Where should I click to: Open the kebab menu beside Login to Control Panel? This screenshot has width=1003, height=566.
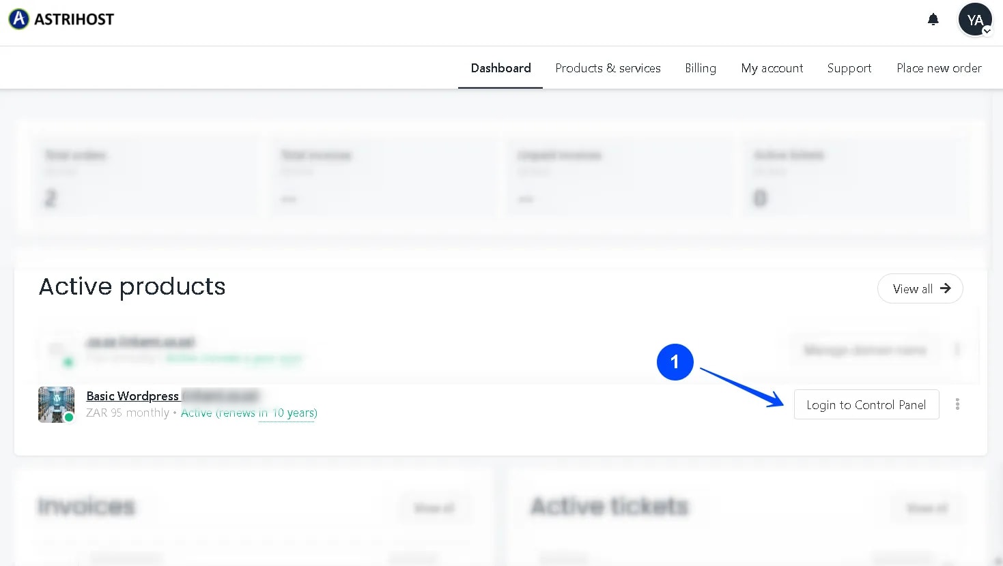coord(957,404)
